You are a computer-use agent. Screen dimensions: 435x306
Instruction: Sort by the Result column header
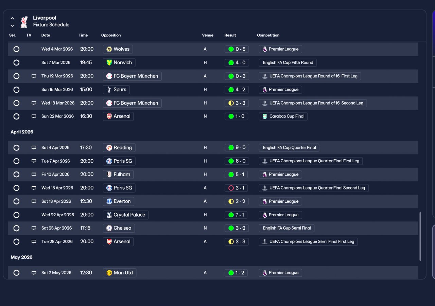[230, 35]
